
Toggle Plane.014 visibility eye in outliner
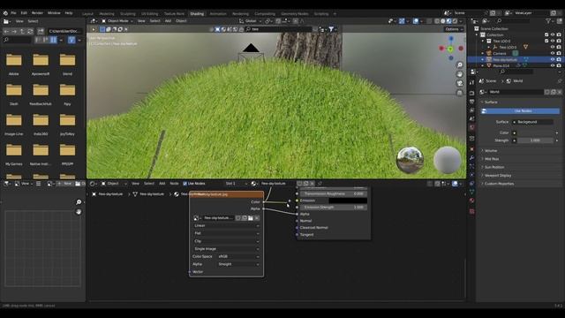[x=553, y=65]
